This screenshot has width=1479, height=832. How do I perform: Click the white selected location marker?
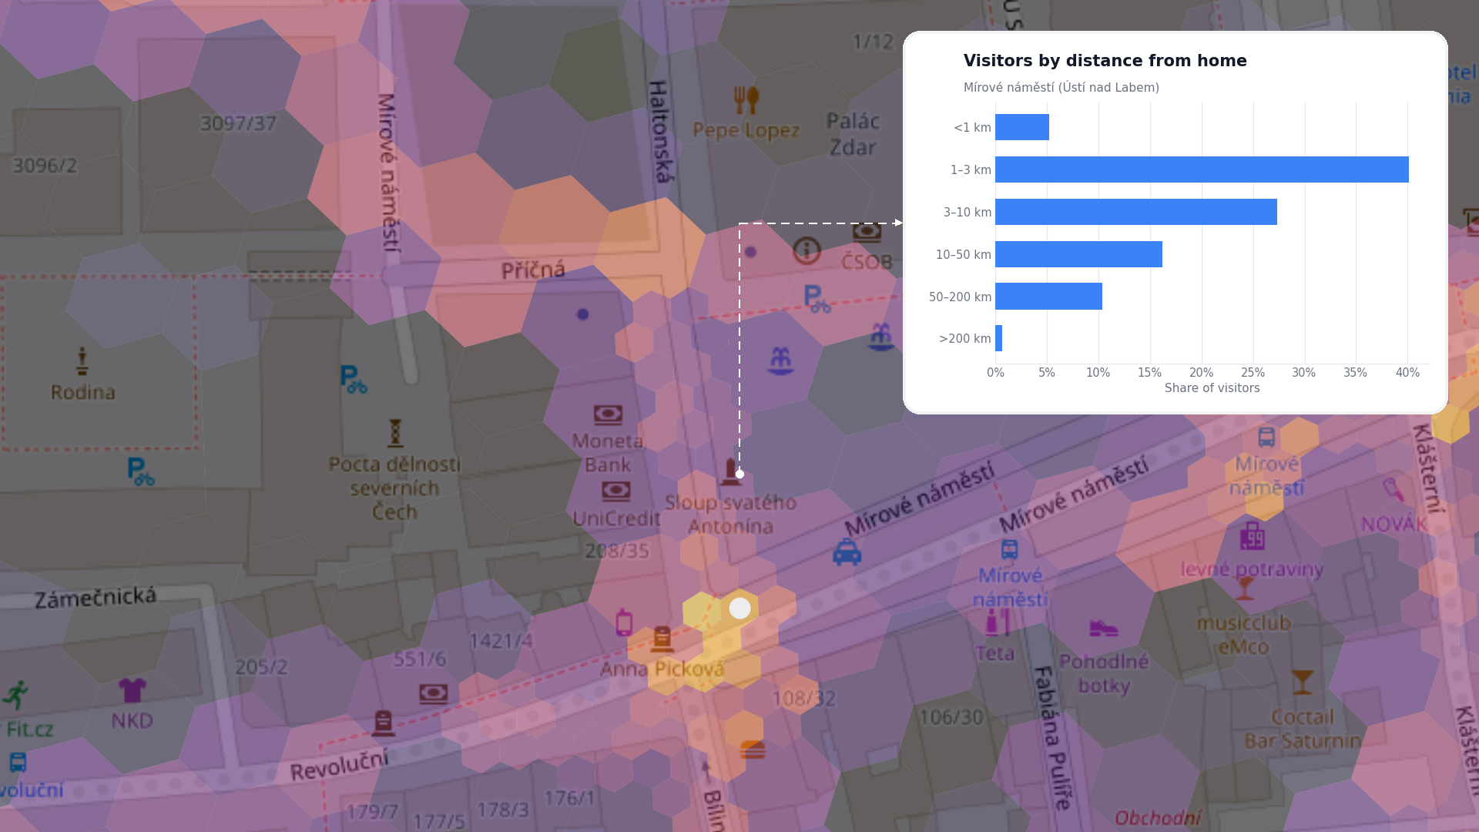pos(739,609)
